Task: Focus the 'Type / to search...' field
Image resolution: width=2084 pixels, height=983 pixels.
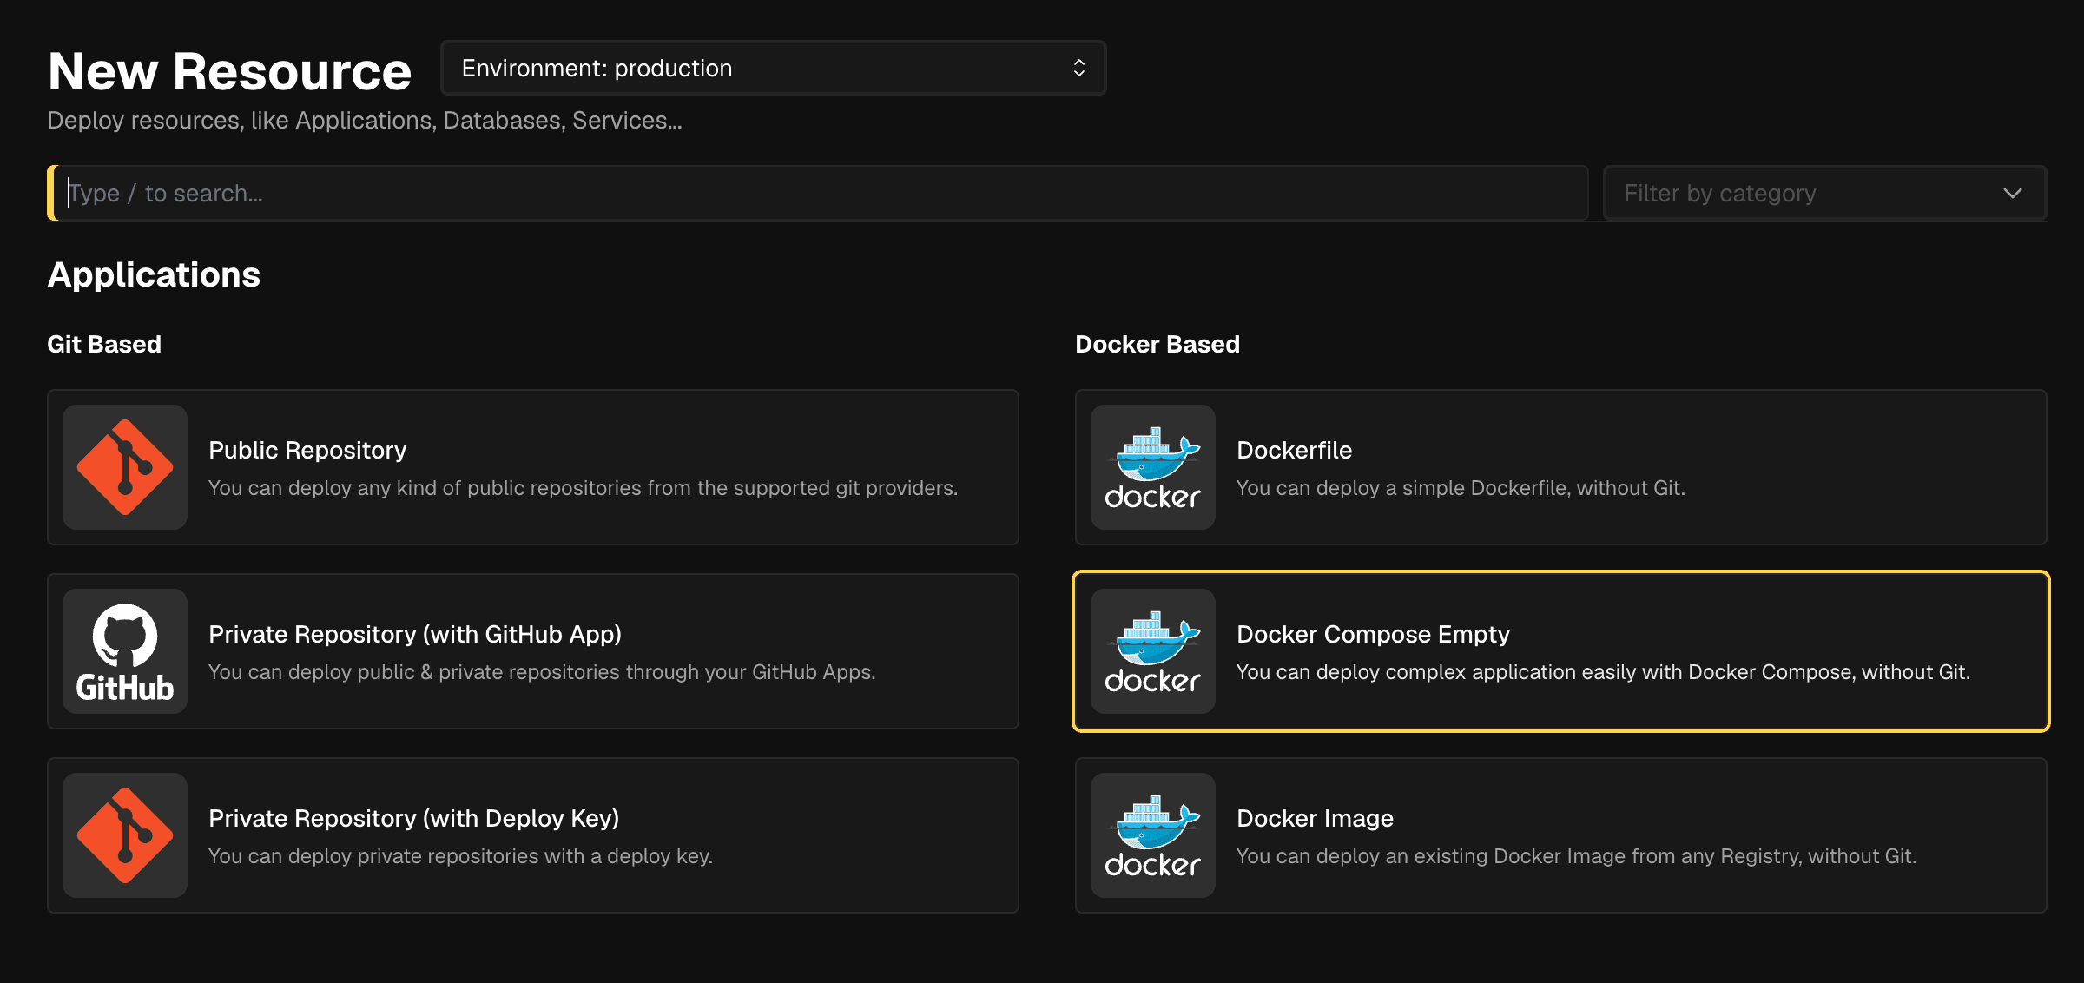Action: point(818,193)
